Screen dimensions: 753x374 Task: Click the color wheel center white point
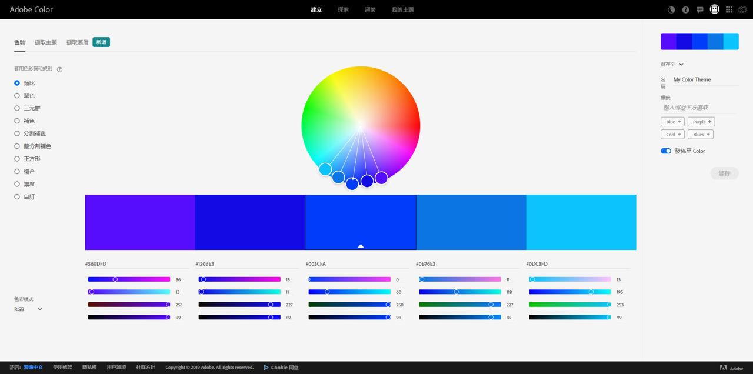[x=361, y=125]
